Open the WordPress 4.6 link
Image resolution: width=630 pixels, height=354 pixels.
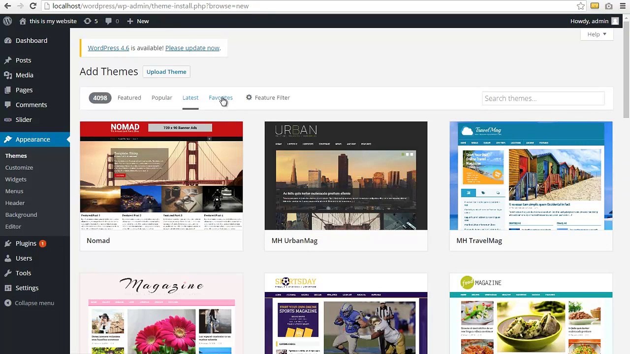108,48
